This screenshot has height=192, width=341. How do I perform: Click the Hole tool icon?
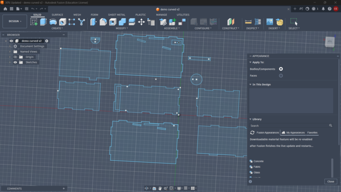63,22
